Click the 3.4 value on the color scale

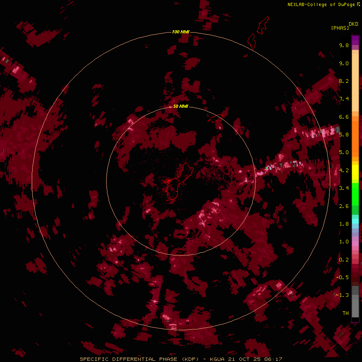(344, 188)
